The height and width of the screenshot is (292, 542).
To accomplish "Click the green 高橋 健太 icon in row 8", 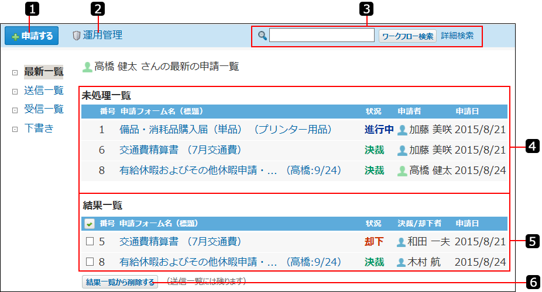I will coord(402,171).
